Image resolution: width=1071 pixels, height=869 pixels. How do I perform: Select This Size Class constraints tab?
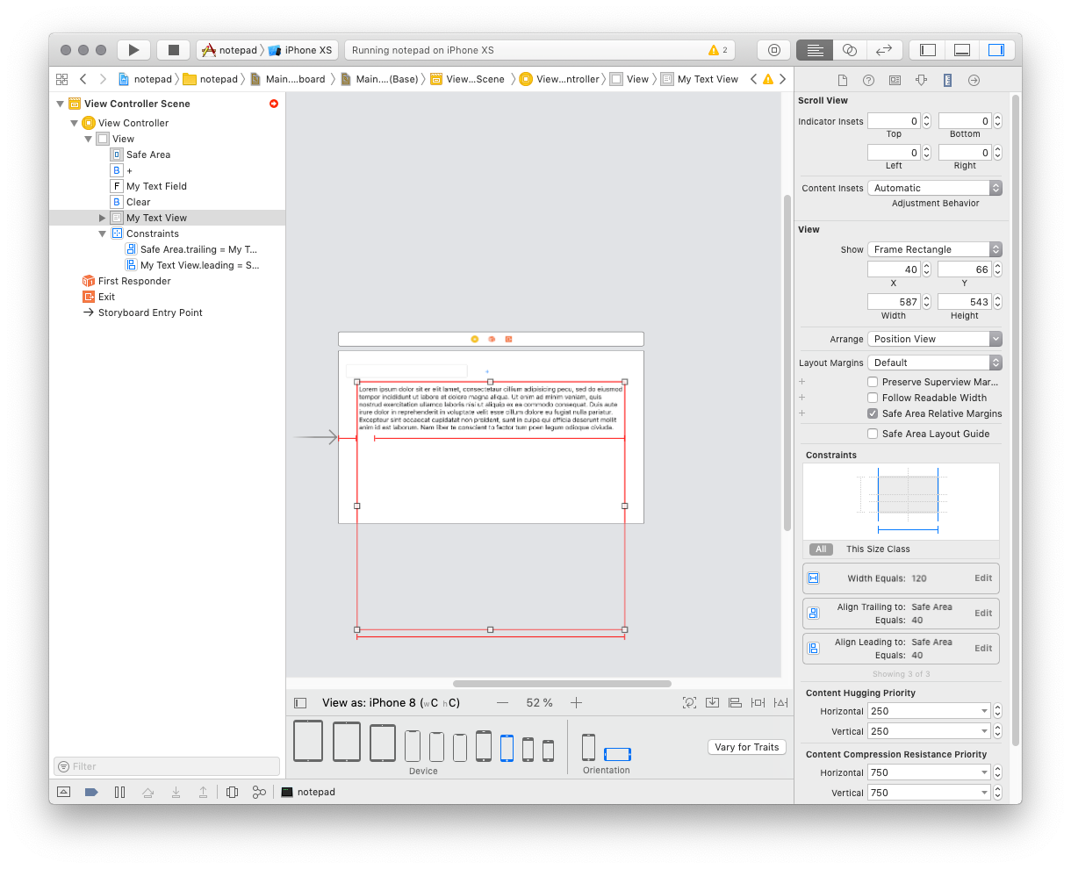coord(877,549)
